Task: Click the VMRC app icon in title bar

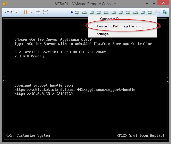Action: (5, 4)
